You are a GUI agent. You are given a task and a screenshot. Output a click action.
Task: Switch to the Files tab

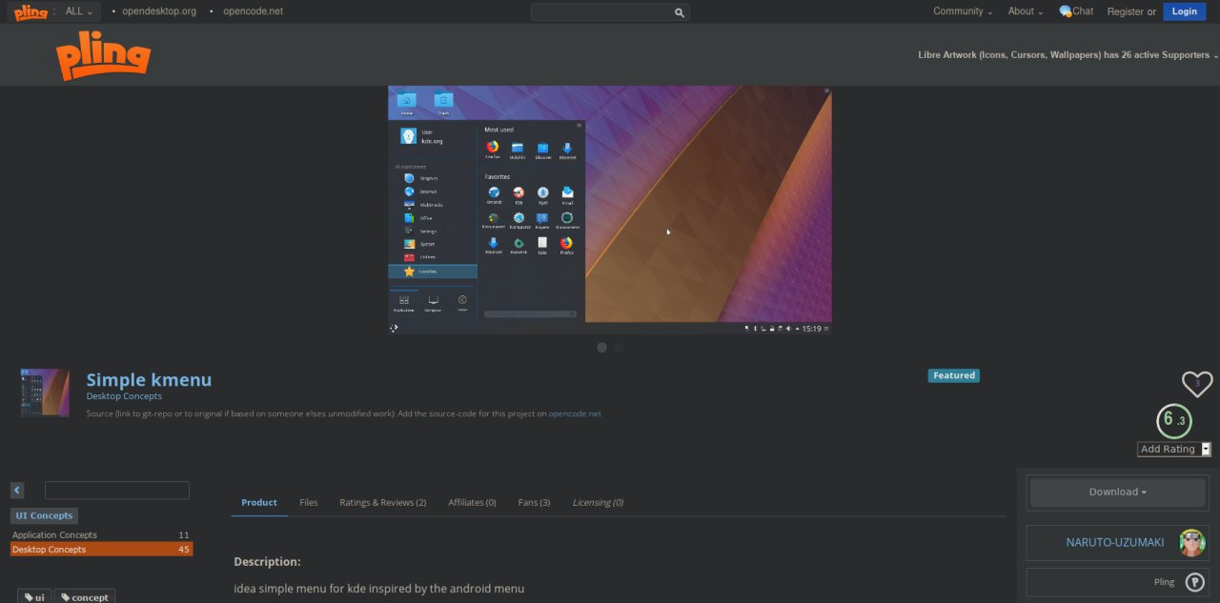[x=309, y=502]
